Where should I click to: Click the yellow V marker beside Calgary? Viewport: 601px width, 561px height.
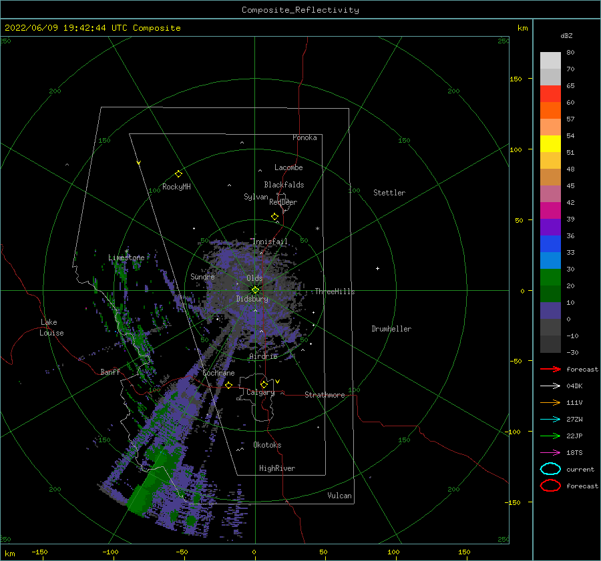(x=278, y=382)
